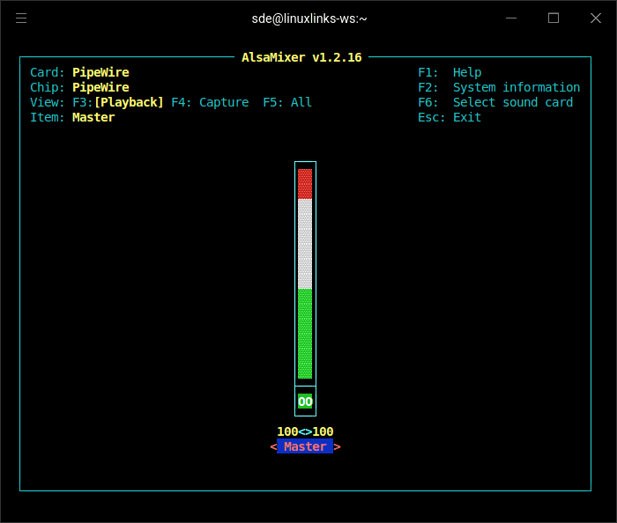Click the sde@linuxlinks-ws window title
The image size is (617, 523).
[309, 18]
